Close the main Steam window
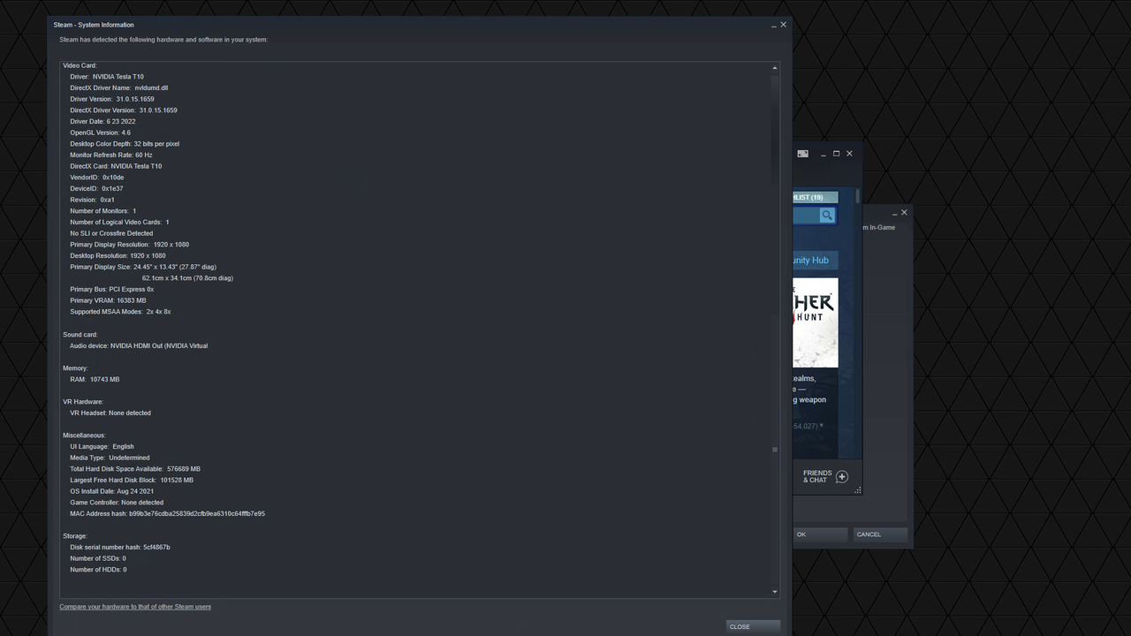The height and width of the screenshot is (636, 1131). point(849,154)
